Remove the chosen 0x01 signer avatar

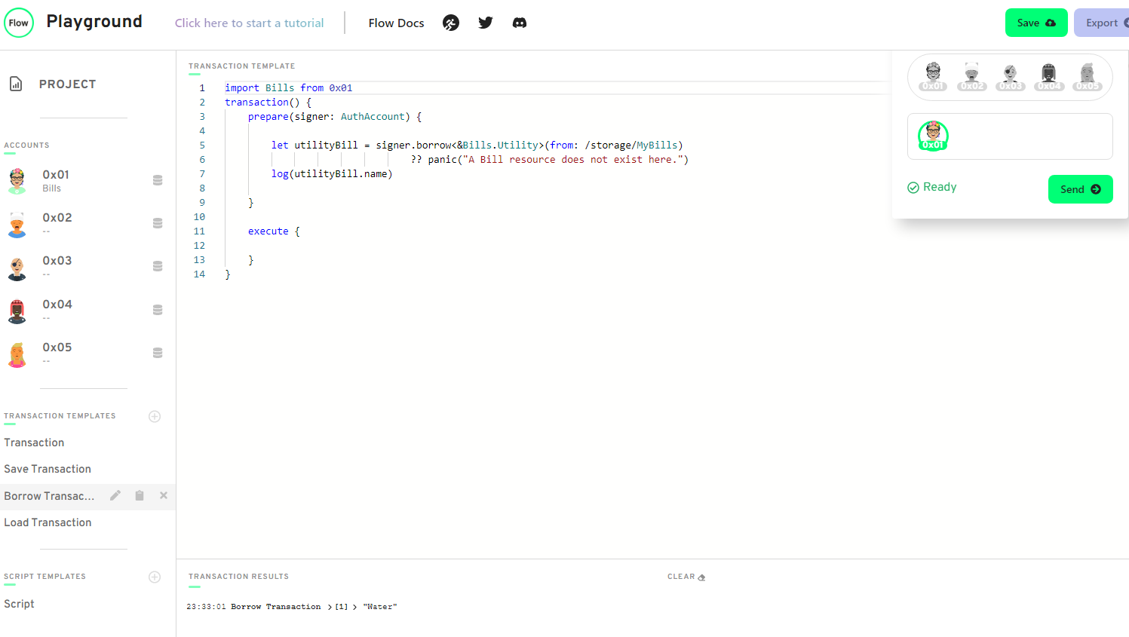tap(933, 136)
